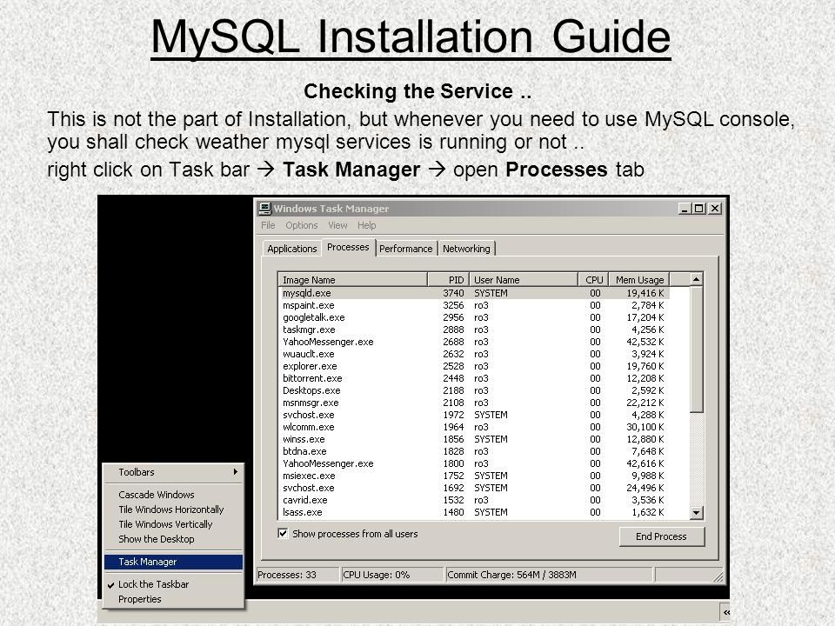The image size is (835, 626).
Task: Expand the Toolbars submenu arrow
Action: pos(235,471)
